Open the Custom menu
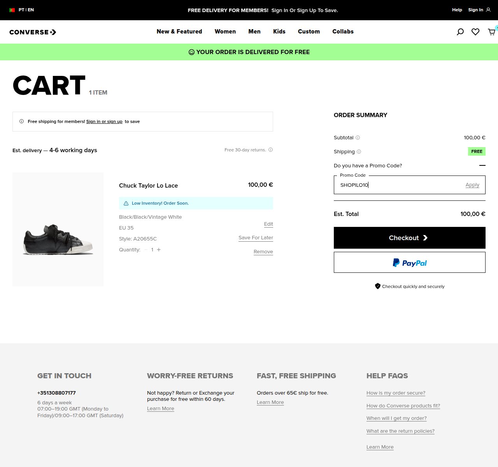The image size is (498, 467). [x=309, y=32]
